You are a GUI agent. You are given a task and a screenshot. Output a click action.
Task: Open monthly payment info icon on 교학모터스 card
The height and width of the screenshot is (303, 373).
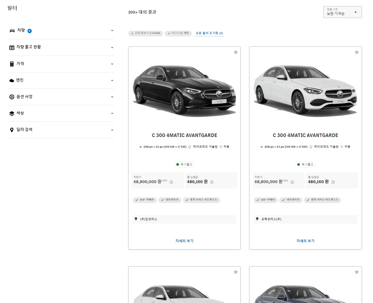click(333, 182)
